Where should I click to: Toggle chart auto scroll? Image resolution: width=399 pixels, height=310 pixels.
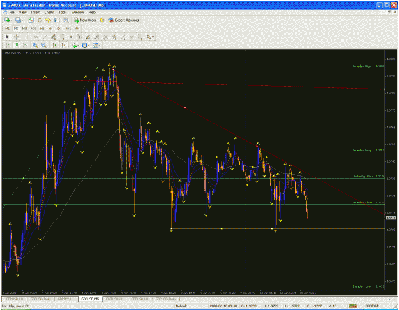click(55, 45)
